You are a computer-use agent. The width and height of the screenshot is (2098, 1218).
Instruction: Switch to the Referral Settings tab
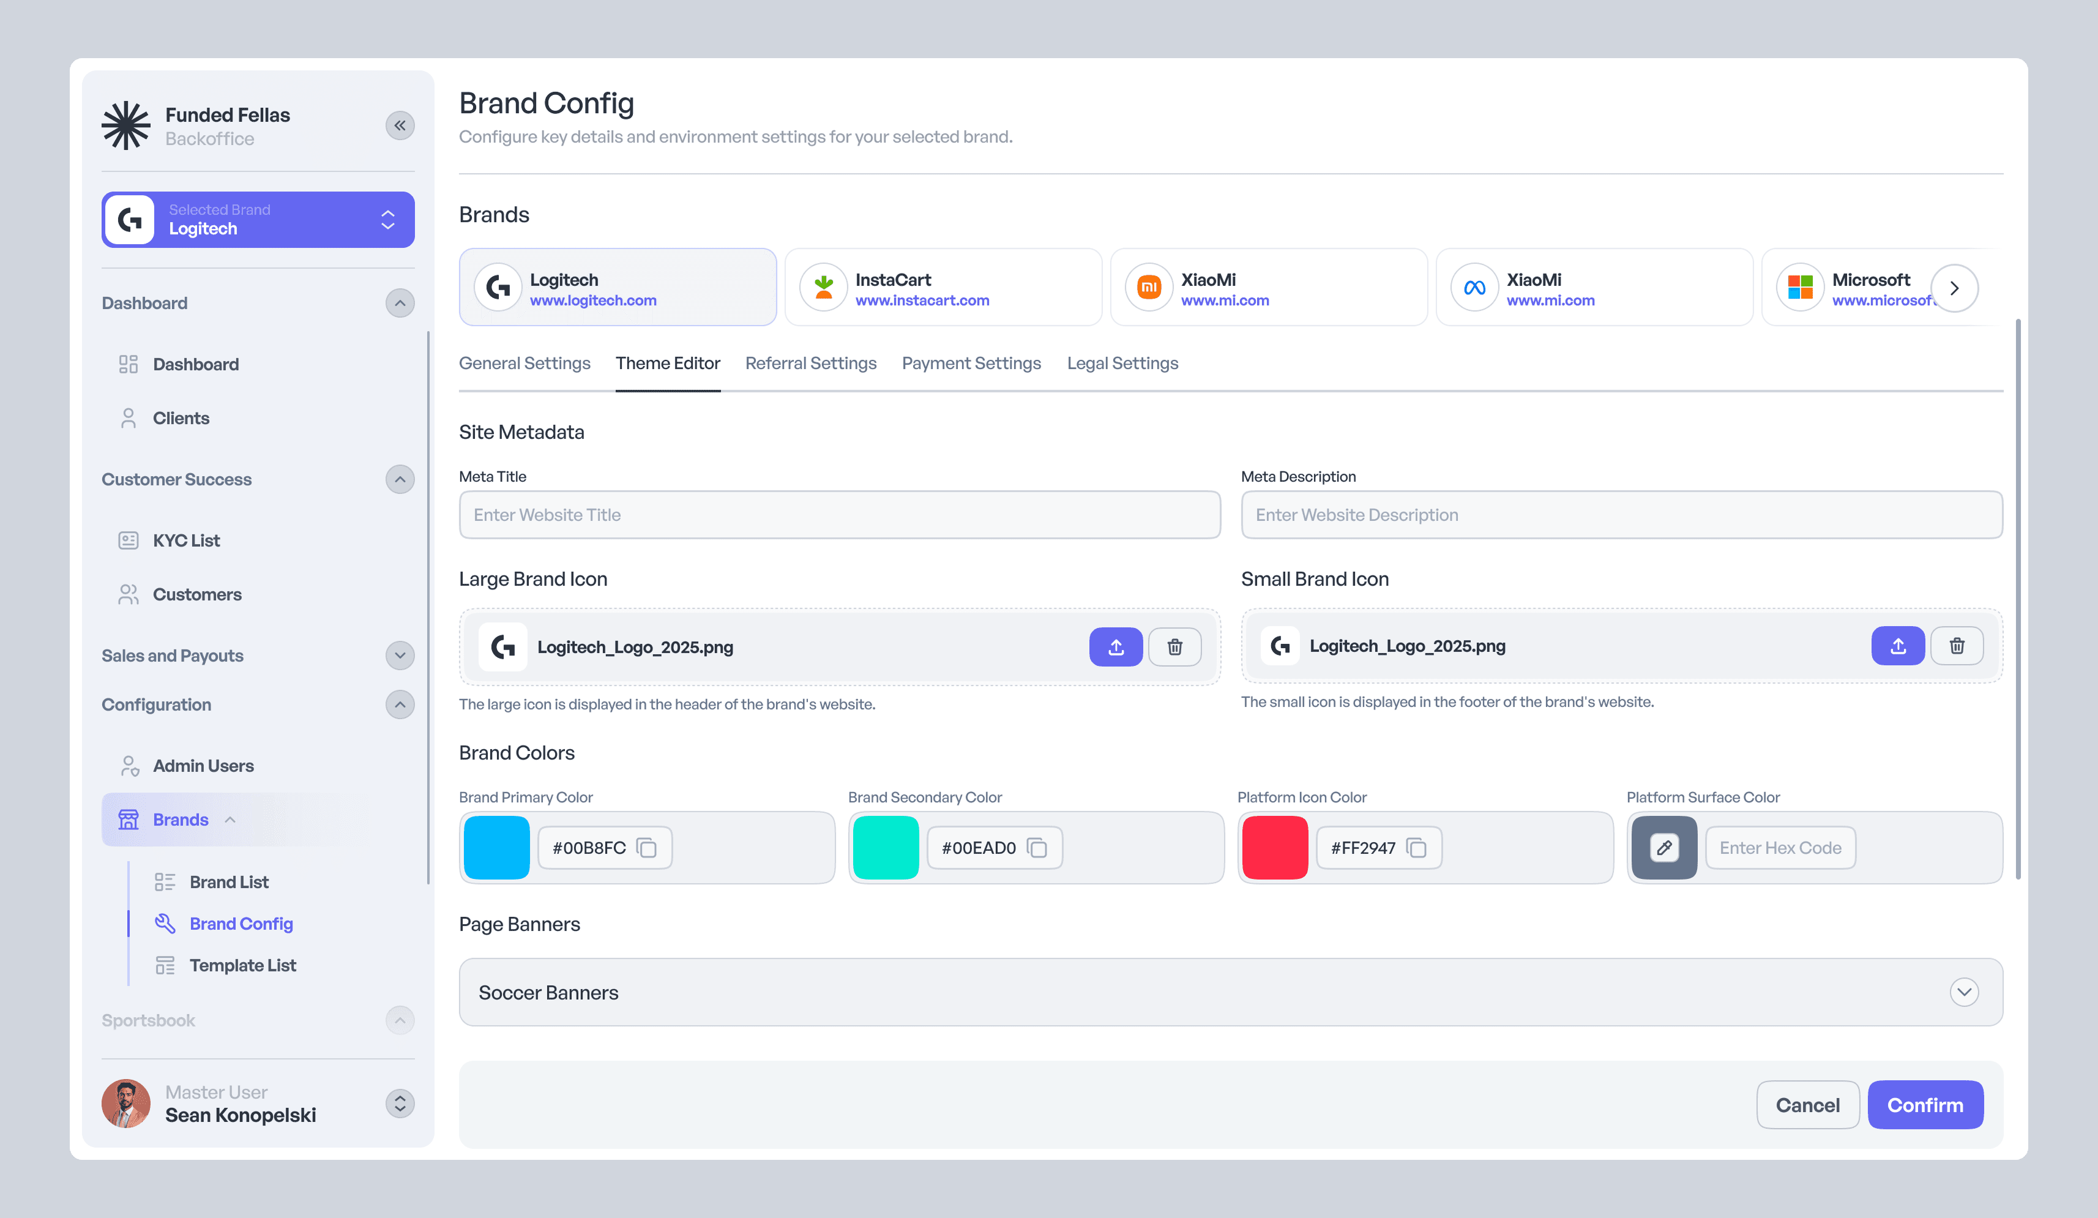tap(810, 363)
